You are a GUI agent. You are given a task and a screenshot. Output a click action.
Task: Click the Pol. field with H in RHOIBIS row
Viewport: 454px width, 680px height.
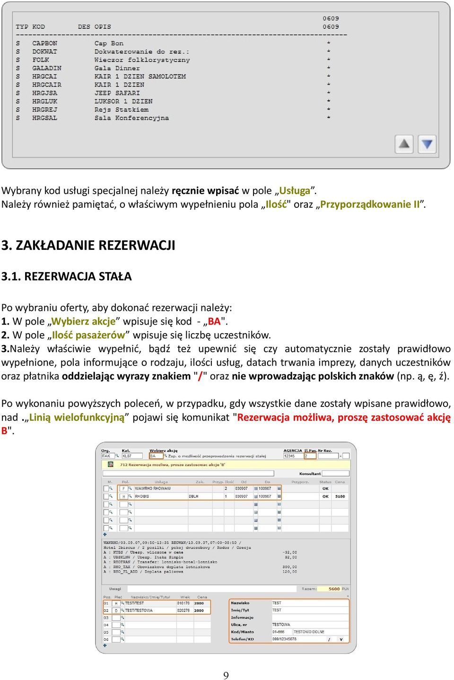[x=123, y=496]
